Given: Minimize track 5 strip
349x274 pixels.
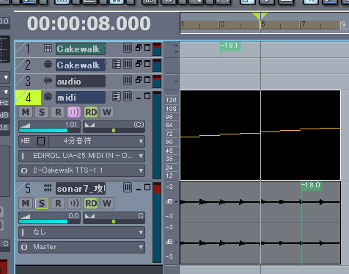Looking at the screenshot, I should click(x=139, y=188).
